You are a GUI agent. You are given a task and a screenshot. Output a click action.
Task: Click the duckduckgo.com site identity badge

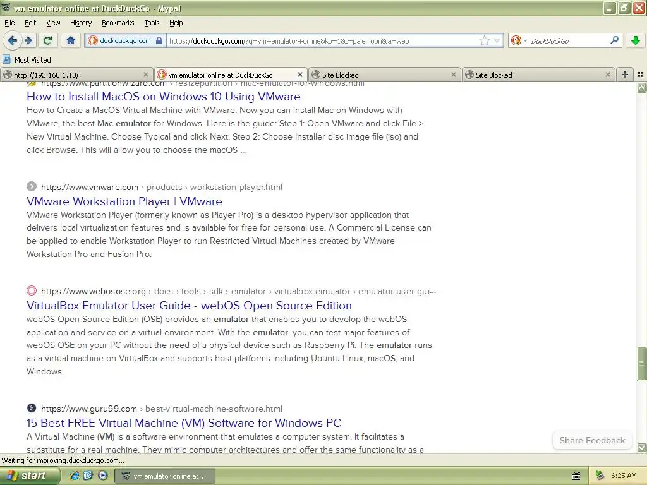point(126,41)
